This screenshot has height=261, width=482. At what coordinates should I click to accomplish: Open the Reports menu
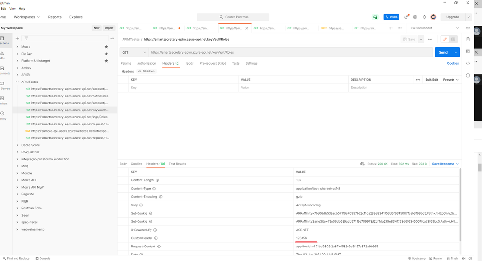point(55,17)
